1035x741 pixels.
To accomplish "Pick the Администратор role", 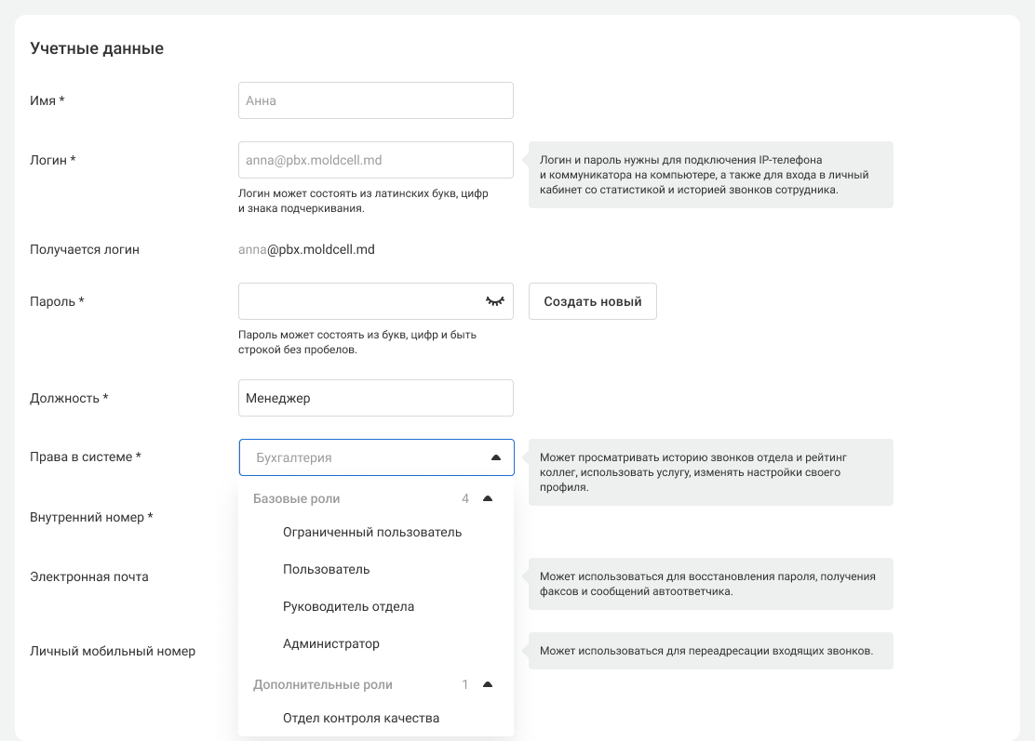I will [x=330, y=643].
